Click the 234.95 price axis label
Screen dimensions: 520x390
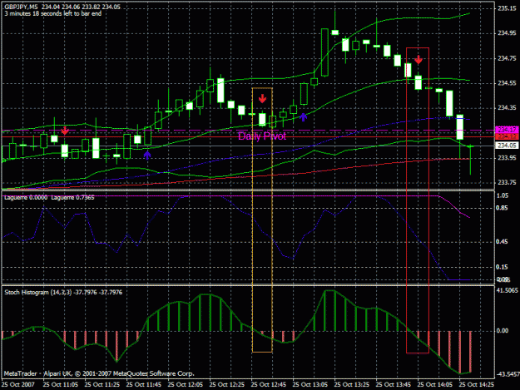point(507,33)
